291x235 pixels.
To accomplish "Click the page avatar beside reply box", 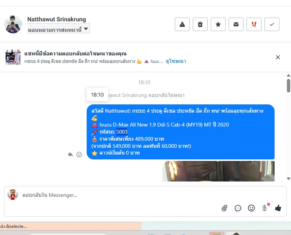I will pos(13,195).
